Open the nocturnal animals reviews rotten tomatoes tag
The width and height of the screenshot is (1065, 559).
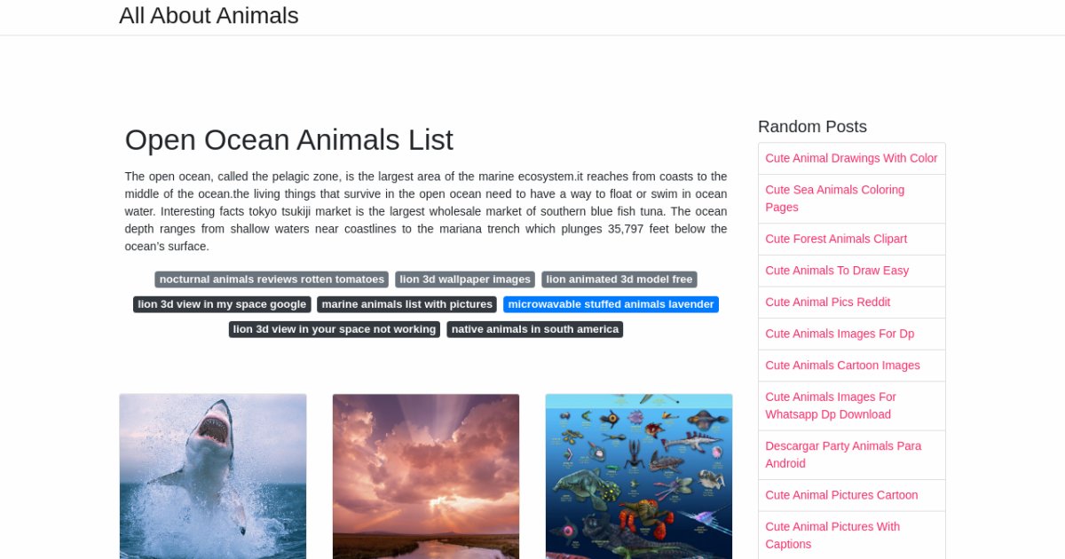click(x=272, y=279)
